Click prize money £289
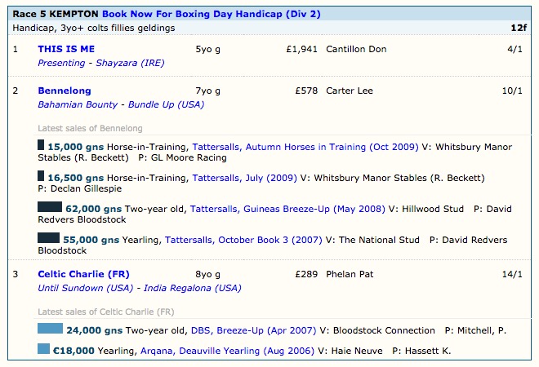 pos(306,274)
